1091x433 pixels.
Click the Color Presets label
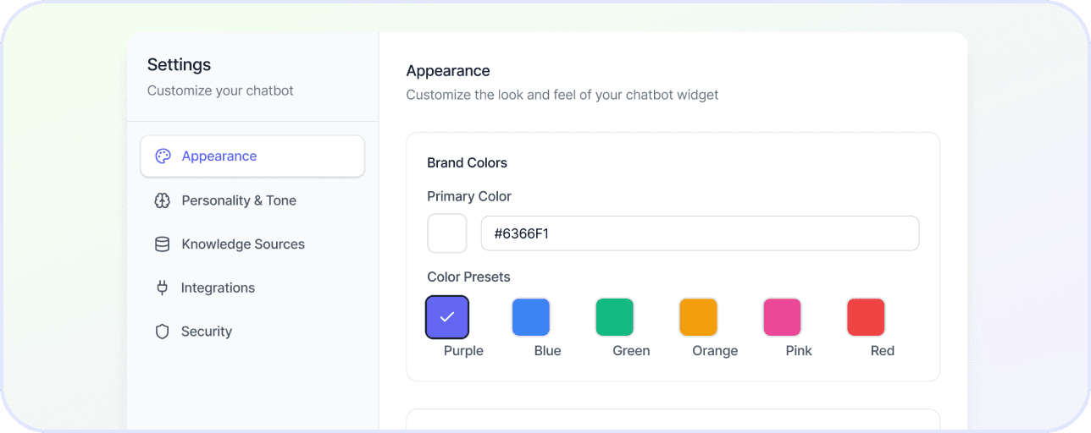[468, 277]
